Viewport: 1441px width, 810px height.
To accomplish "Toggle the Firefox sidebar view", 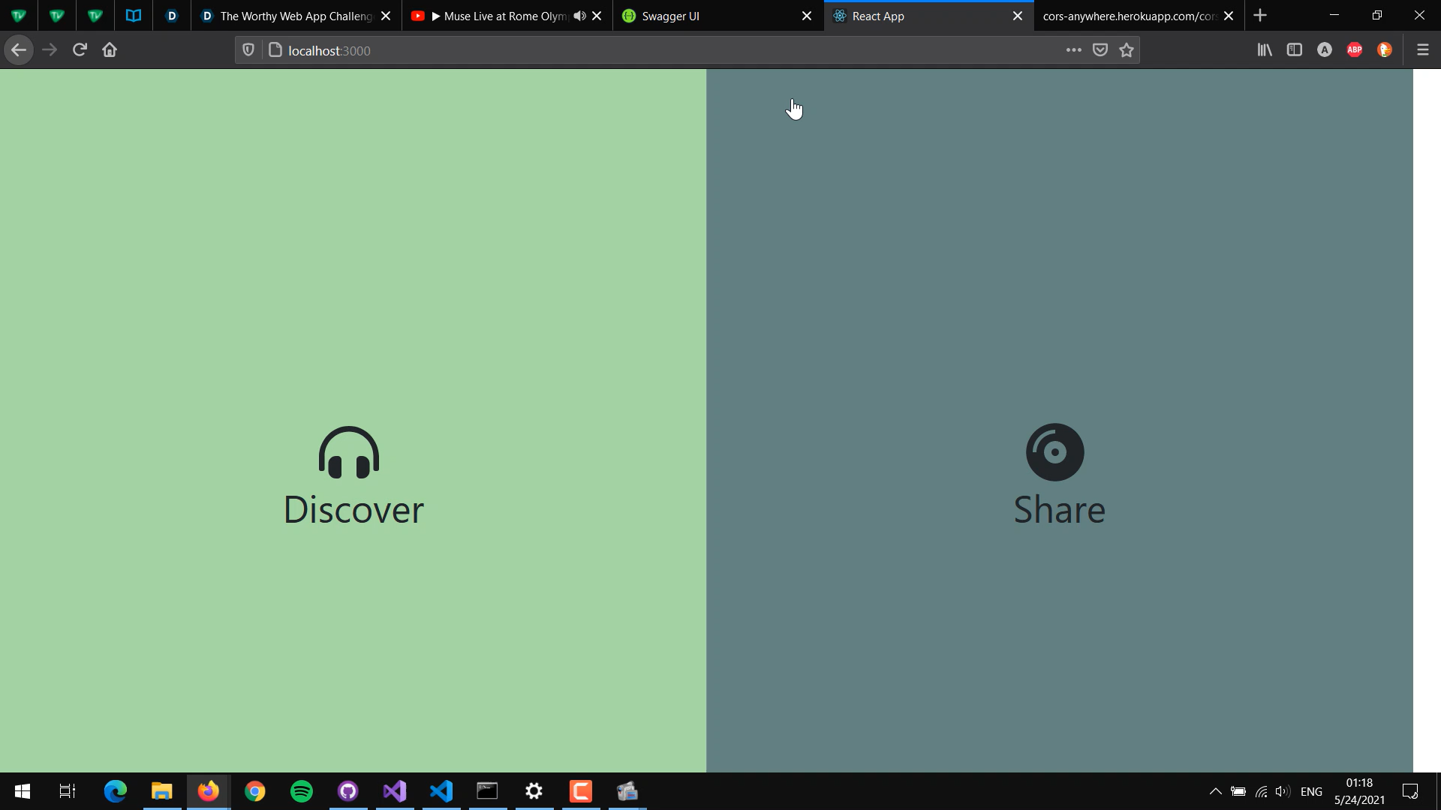I will click(1294, 50).
